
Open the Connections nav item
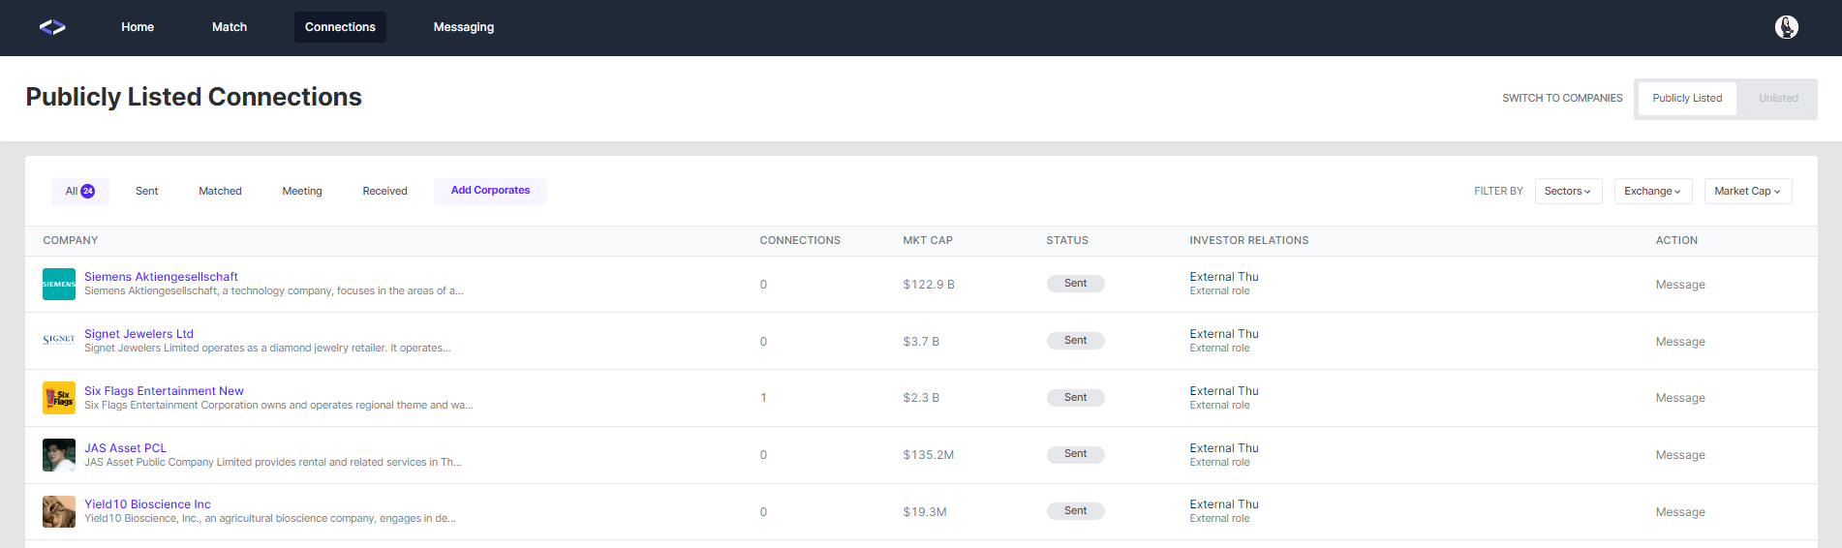[x=340, y=27]
